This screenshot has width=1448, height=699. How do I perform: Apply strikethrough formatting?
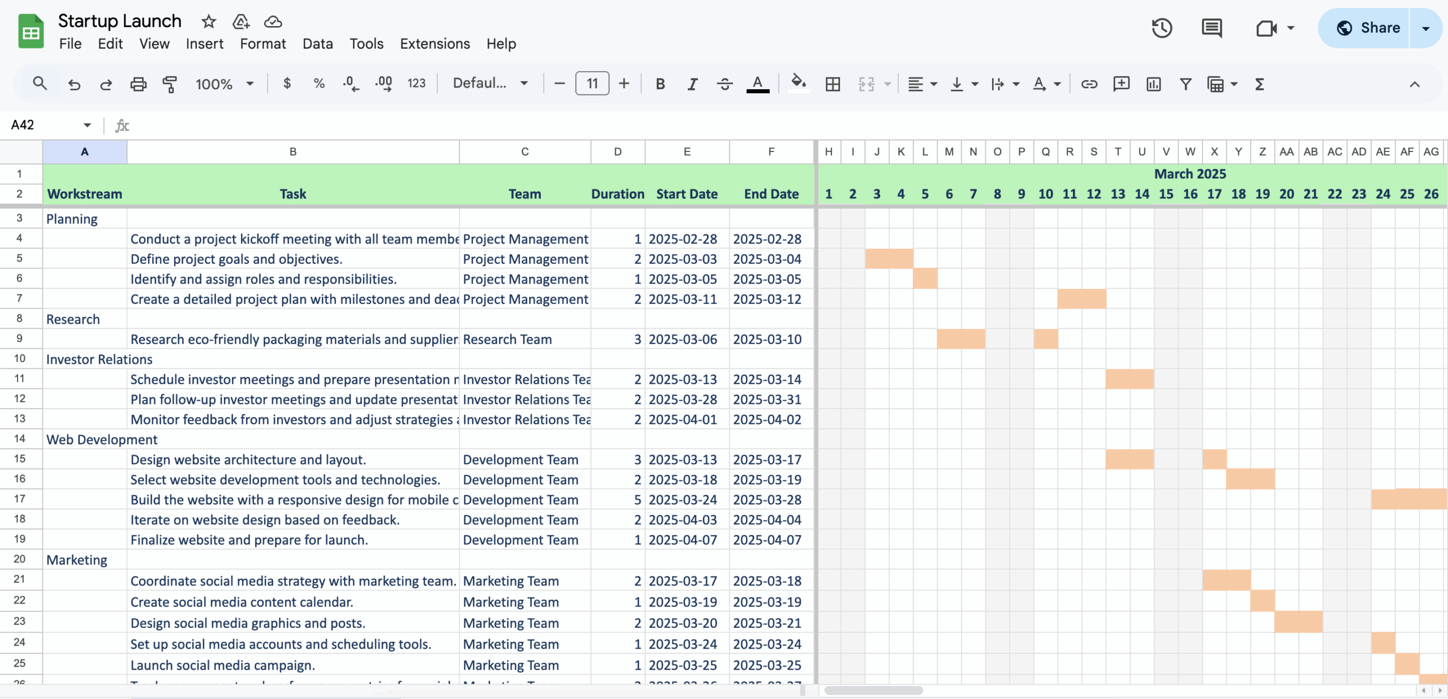click(724, 84)
